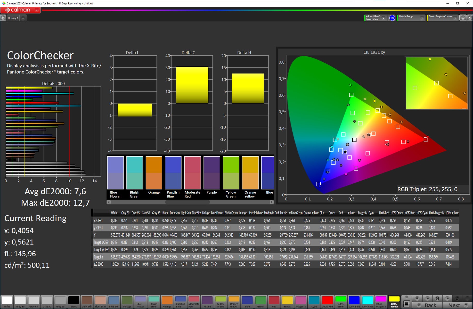Open the settings gear icon
473x309 pixels.
pyautogui.click(x=463, y=18)
